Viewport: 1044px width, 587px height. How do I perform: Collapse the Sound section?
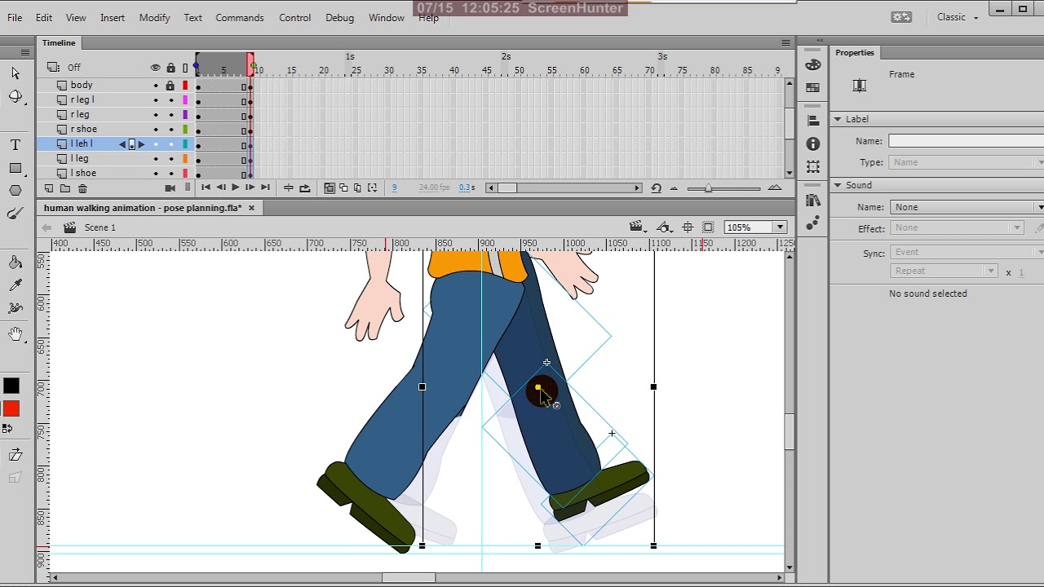pyautogui.click(x=837, y=186)
